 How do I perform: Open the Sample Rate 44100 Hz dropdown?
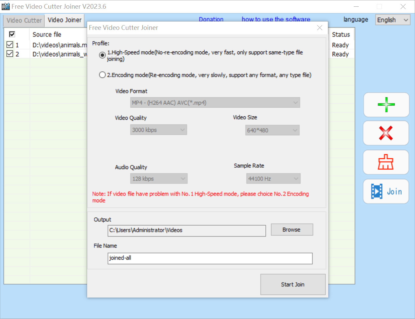[x=273, y=179]
